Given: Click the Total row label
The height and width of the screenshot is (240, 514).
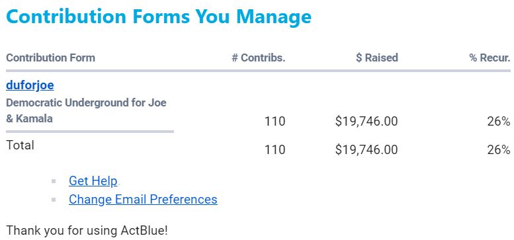Looking at the screenshot, I should click(20, 145).
